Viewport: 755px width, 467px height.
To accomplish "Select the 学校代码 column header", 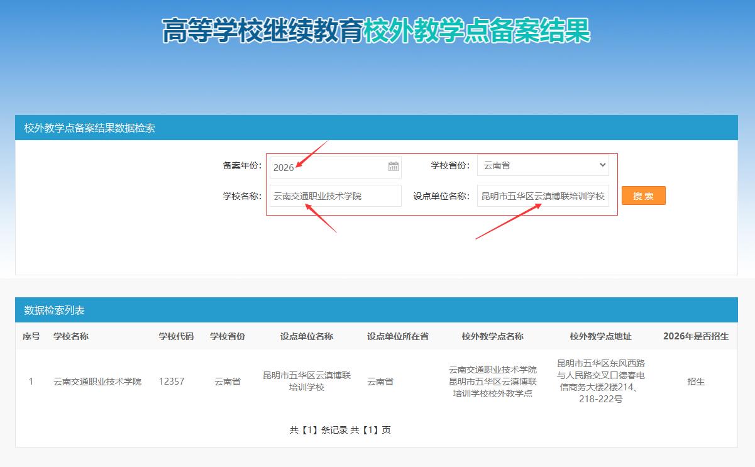I will pos(176,336).
